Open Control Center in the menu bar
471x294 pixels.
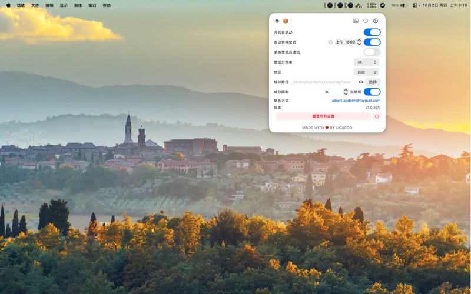click(x=415, y=5)
